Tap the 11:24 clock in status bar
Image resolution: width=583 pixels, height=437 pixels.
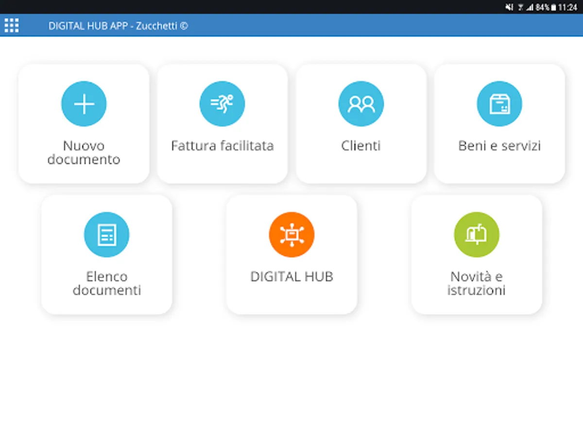pos(568,7)
